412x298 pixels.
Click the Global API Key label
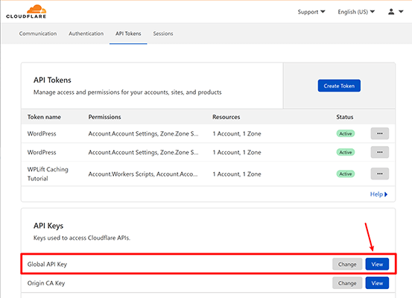click(47, 264)
